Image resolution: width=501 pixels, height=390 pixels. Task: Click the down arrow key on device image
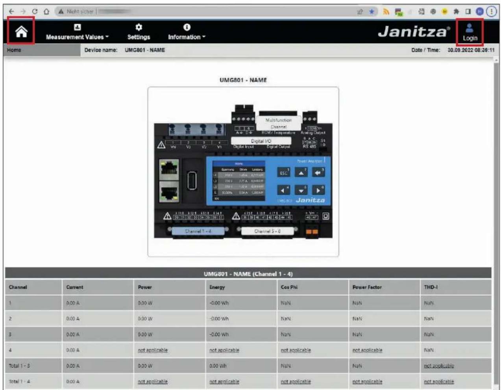click(301, 190)
